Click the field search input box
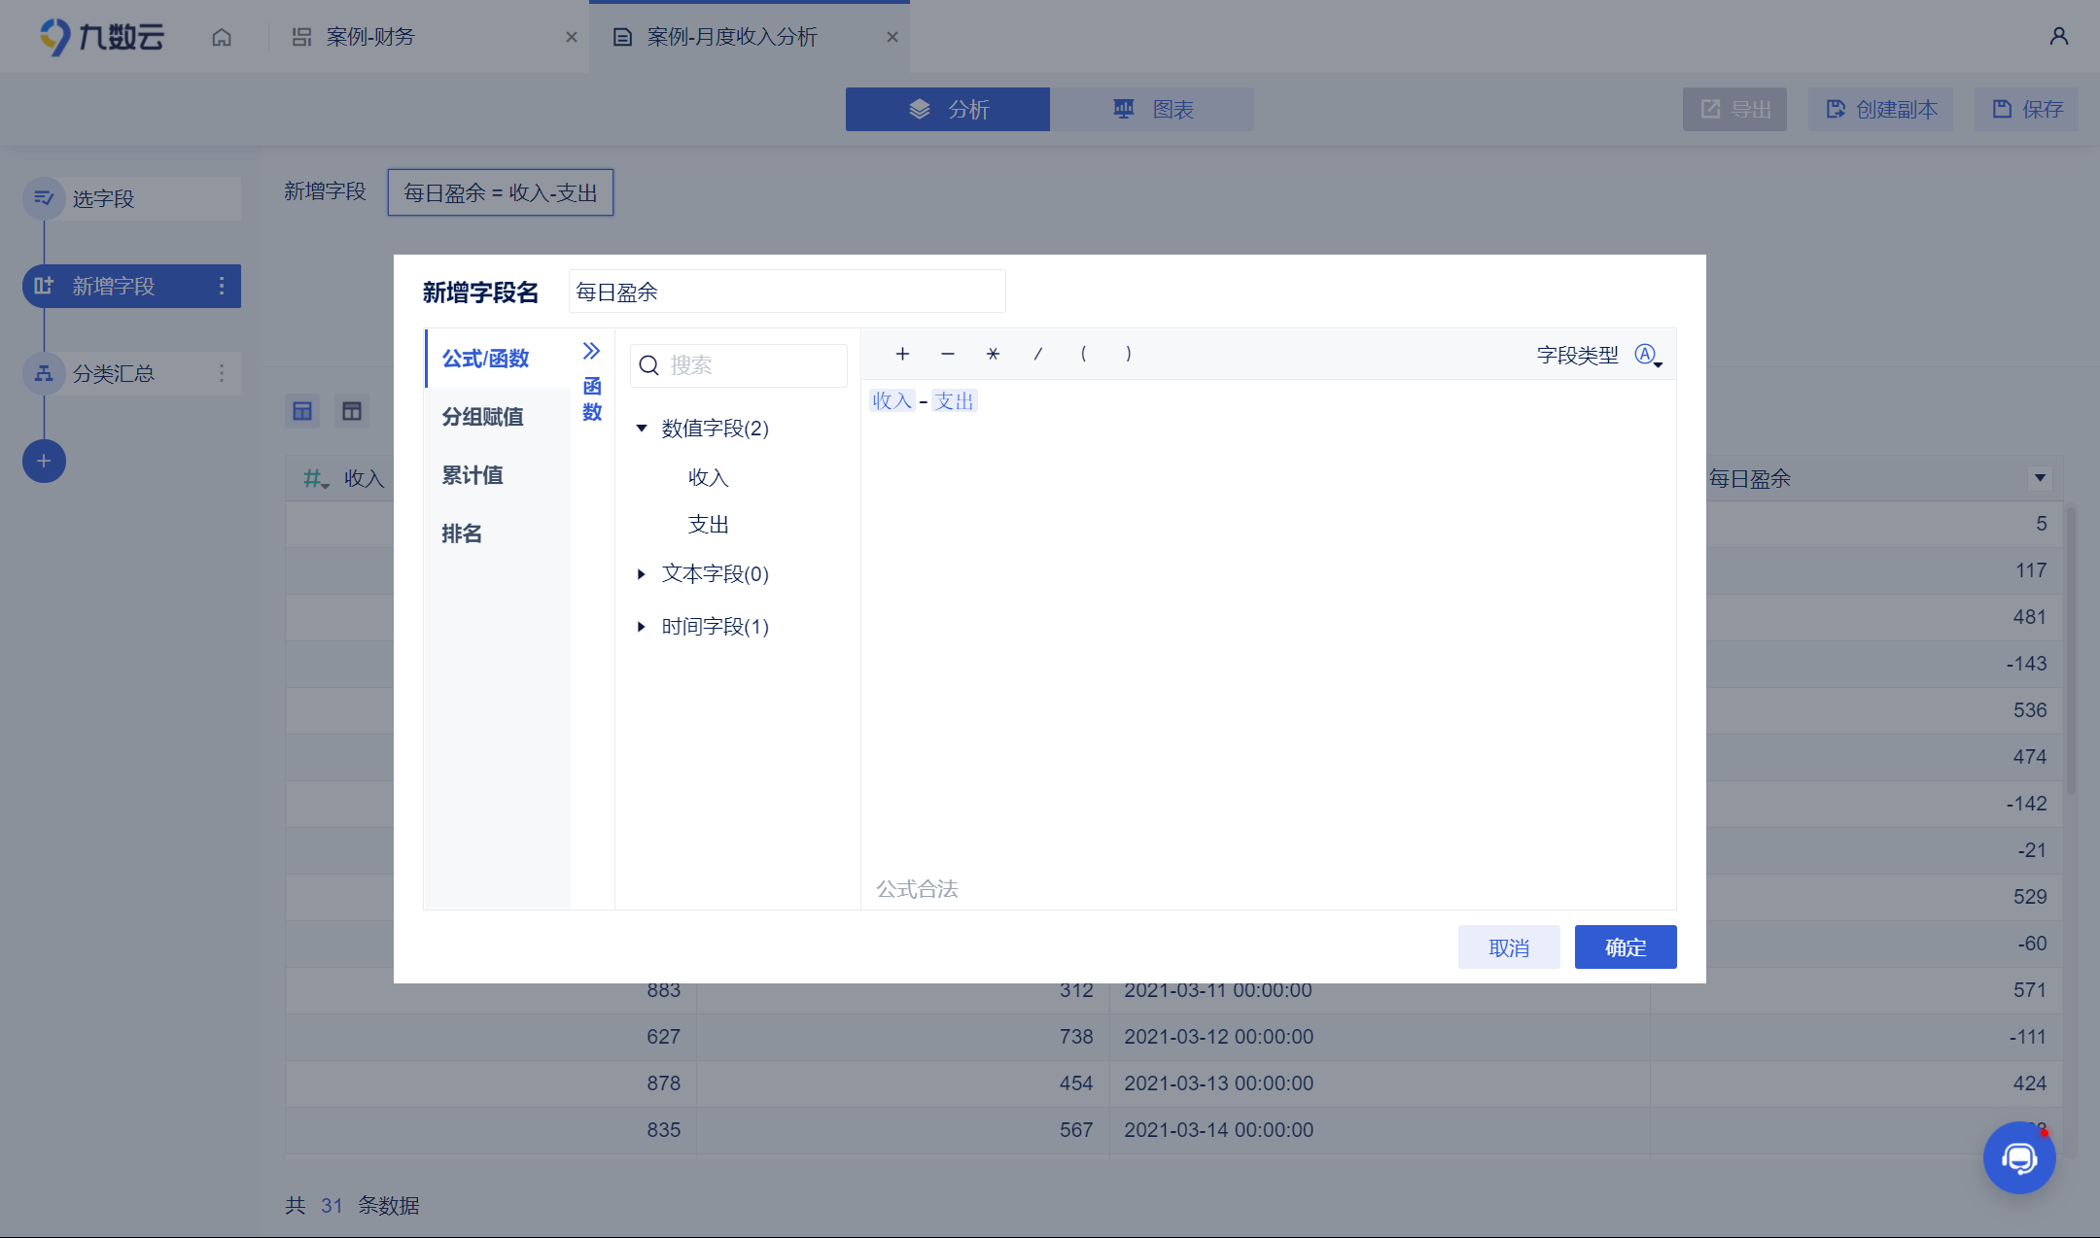The width and height of the screenshot is (2100, 1238). point(749,365)
